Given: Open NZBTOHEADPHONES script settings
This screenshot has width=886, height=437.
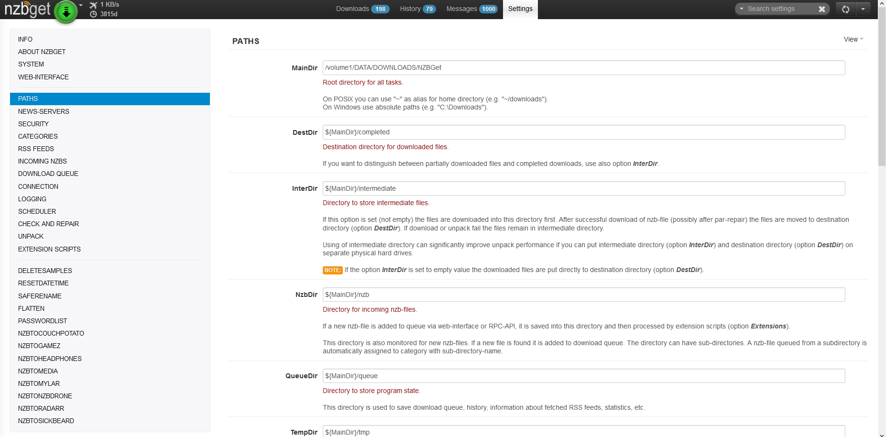Looking at the screenshot, I should [x=110, y=359].
